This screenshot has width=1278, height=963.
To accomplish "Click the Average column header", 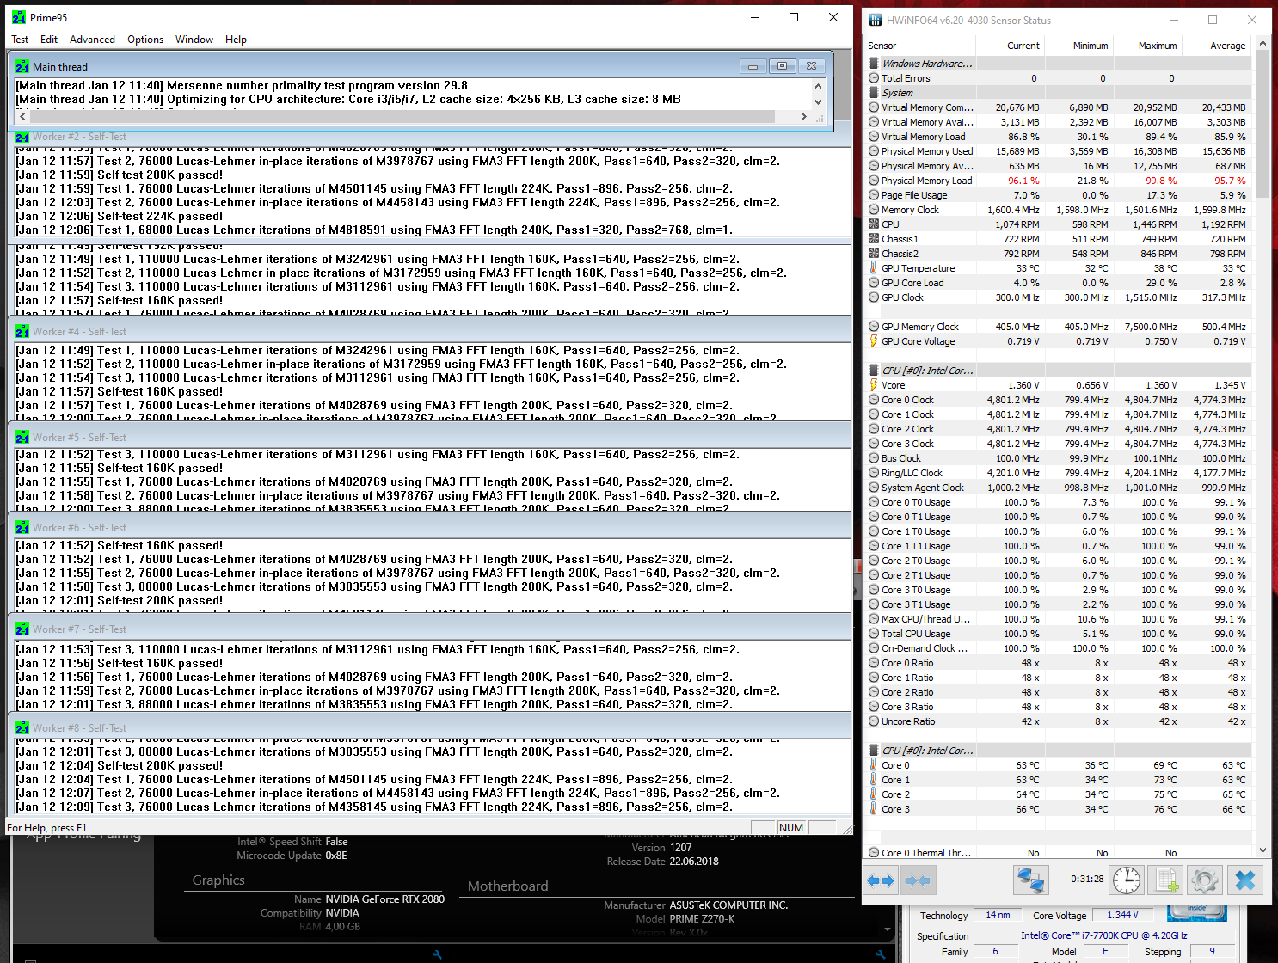I will point(1217,46).
